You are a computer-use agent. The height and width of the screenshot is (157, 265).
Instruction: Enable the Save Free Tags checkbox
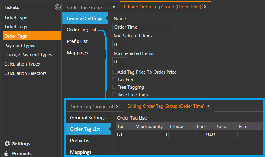(x=114, y=95)
